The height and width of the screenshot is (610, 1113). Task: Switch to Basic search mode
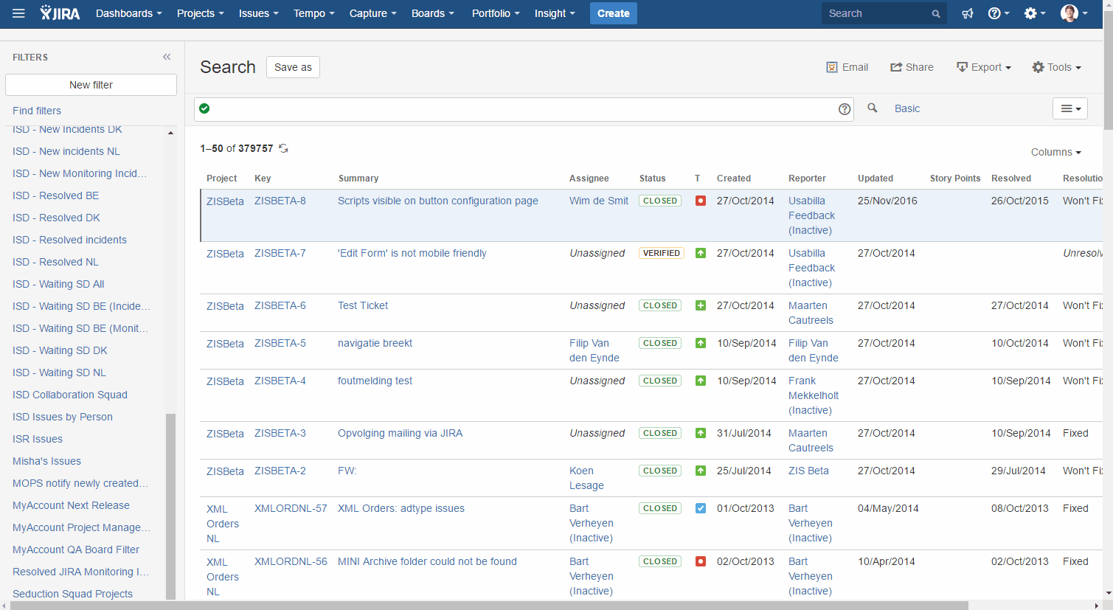point(906,108)
